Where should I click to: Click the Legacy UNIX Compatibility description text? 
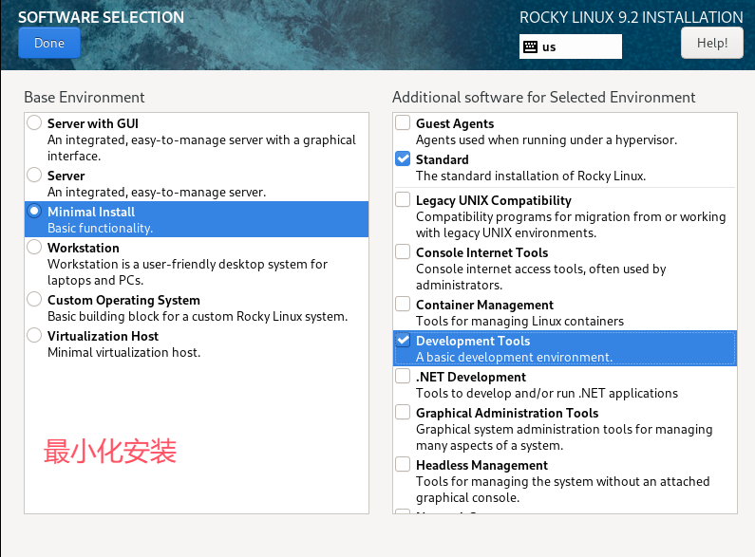pos(571,225)
